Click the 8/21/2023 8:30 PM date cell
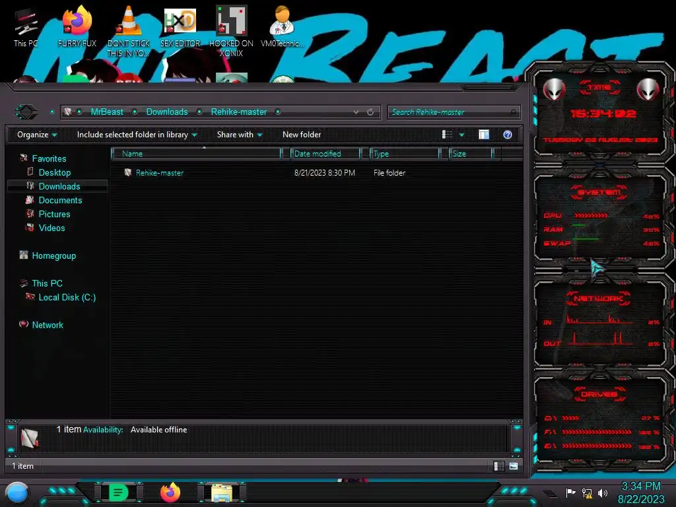The image size is (676, 507). tap(325, 173)
